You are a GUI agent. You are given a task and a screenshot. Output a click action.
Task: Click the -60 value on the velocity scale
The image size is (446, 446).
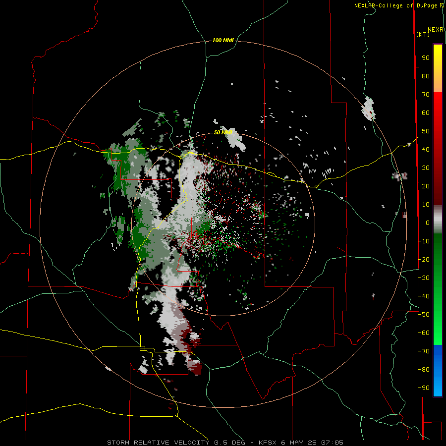[424, 333]
